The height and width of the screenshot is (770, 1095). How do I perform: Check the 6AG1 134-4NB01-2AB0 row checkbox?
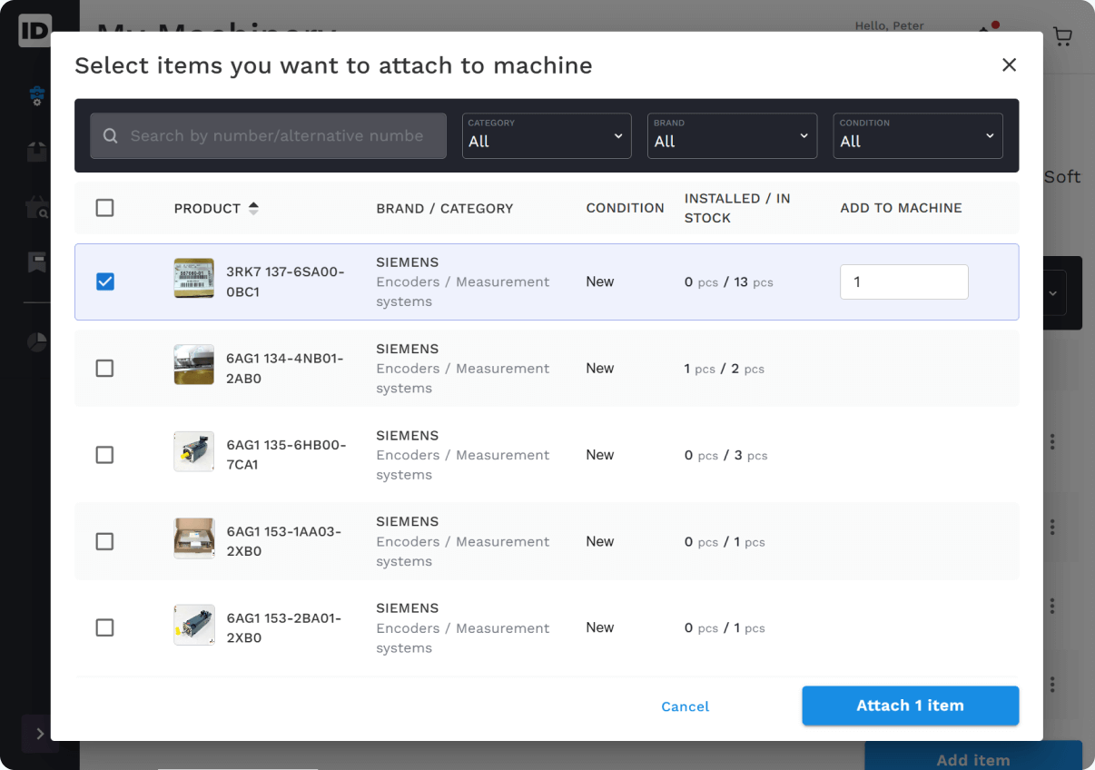[105, 369]
